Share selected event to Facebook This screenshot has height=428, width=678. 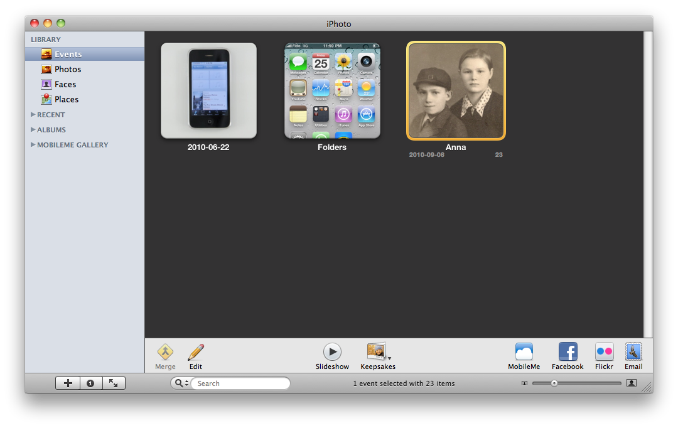(568, 352)
